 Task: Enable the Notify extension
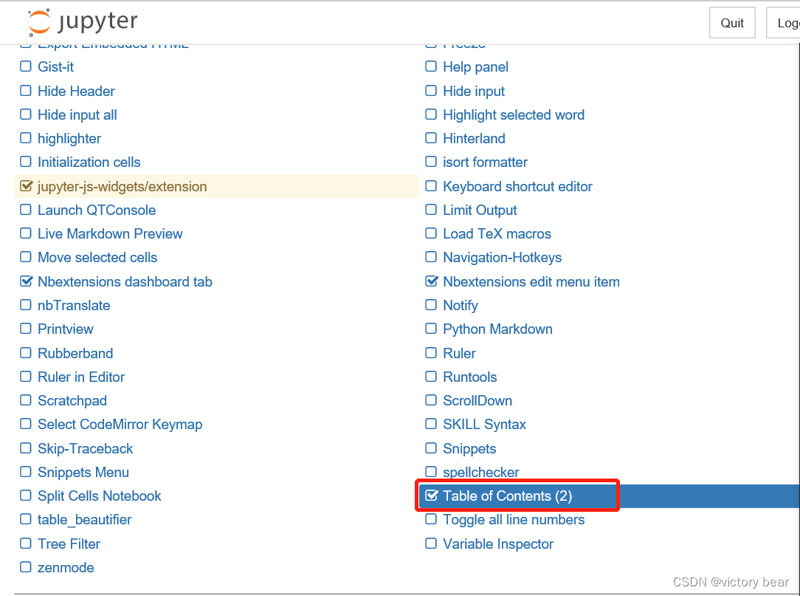[431, 305]
